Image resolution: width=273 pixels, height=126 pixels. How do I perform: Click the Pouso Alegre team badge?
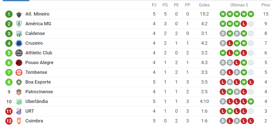(19, 63)
